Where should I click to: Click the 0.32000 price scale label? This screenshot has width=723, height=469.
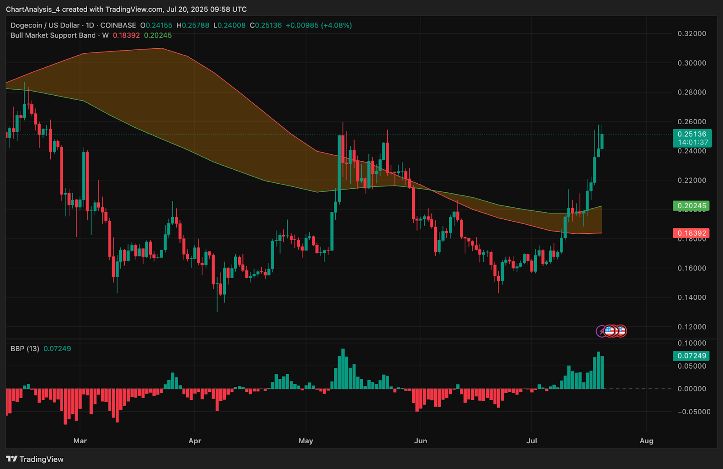[x=691, y=34]
